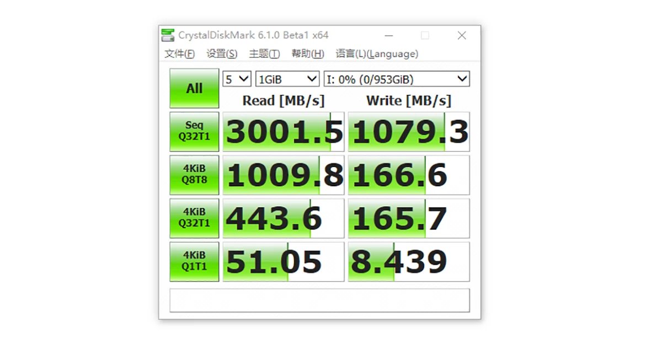Open the 文件(F) menu
Viewport: 662px width, 339px height.
point(179,53)
